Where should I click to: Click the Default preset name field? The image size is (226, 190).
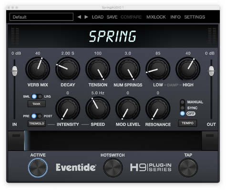[x=41, y=17]
